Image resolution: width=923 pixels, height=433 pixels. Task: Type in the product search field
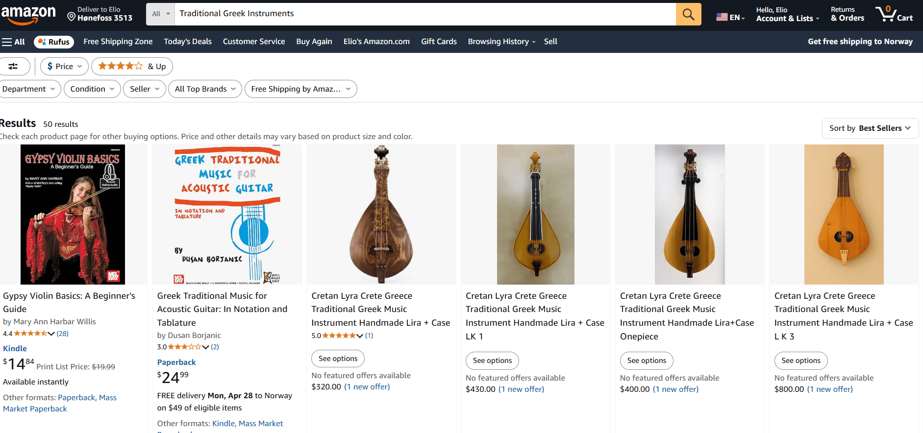[x=392, y=14]
